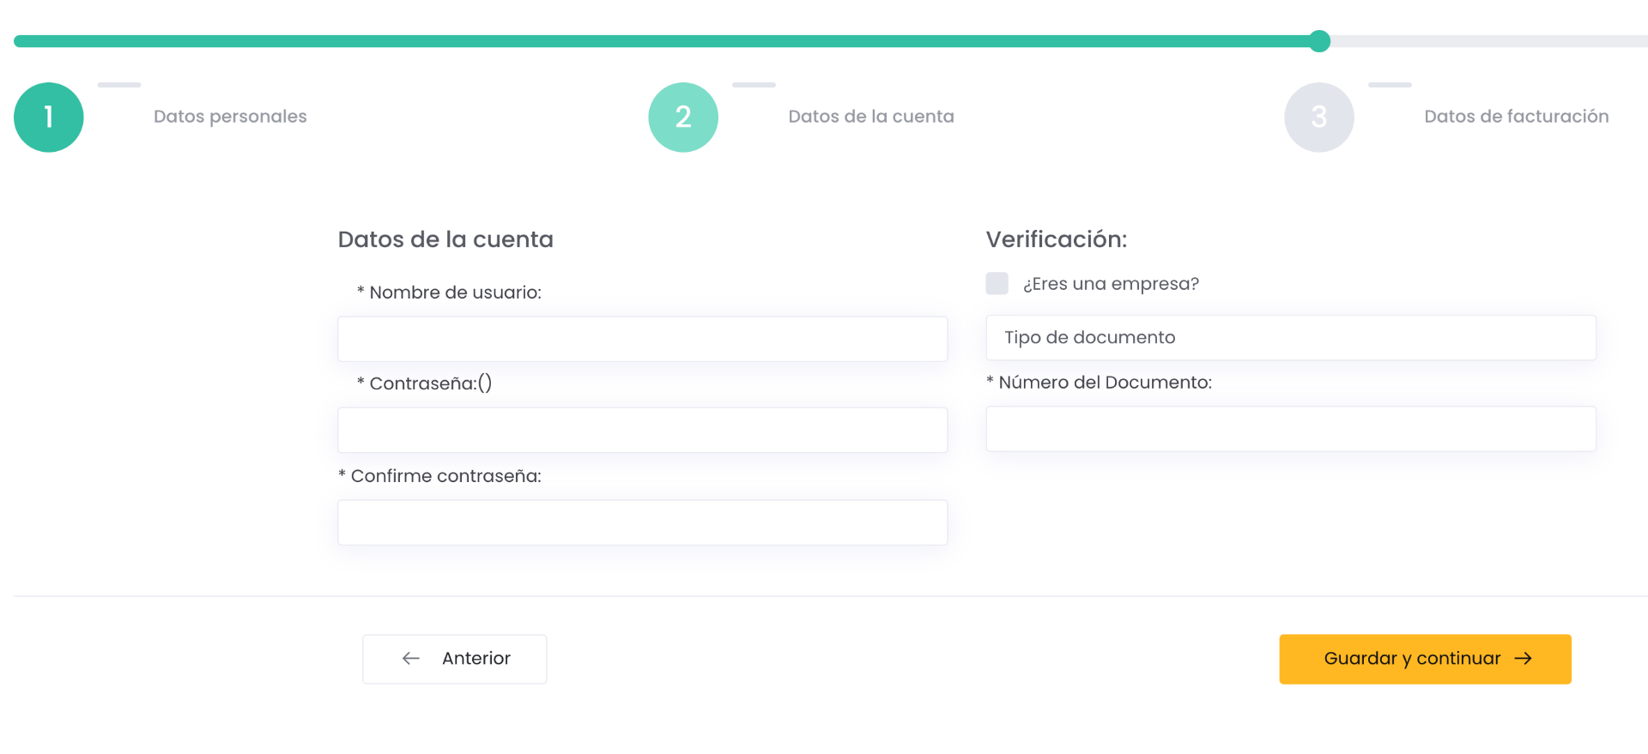This screenshot has width=1648, height=754.
Task: Click the step 1 circle icon
Action: pyautogui.click(x=49, y=118)
